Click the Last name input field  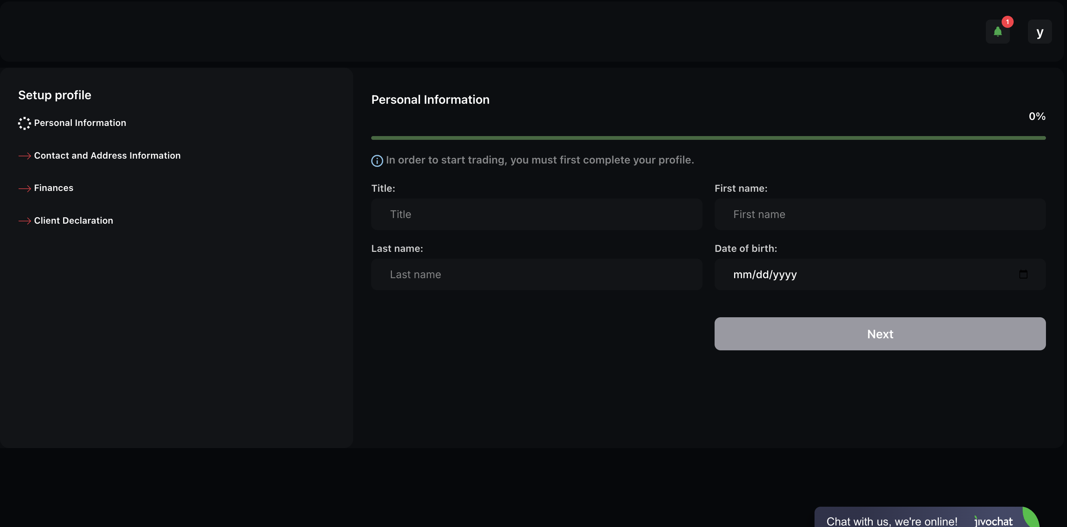coord(537,274)
